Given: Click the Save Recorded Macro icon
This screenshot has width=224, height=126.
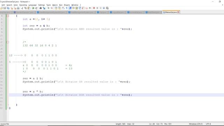Looking at the screenshot, I should tap(107, 8).
